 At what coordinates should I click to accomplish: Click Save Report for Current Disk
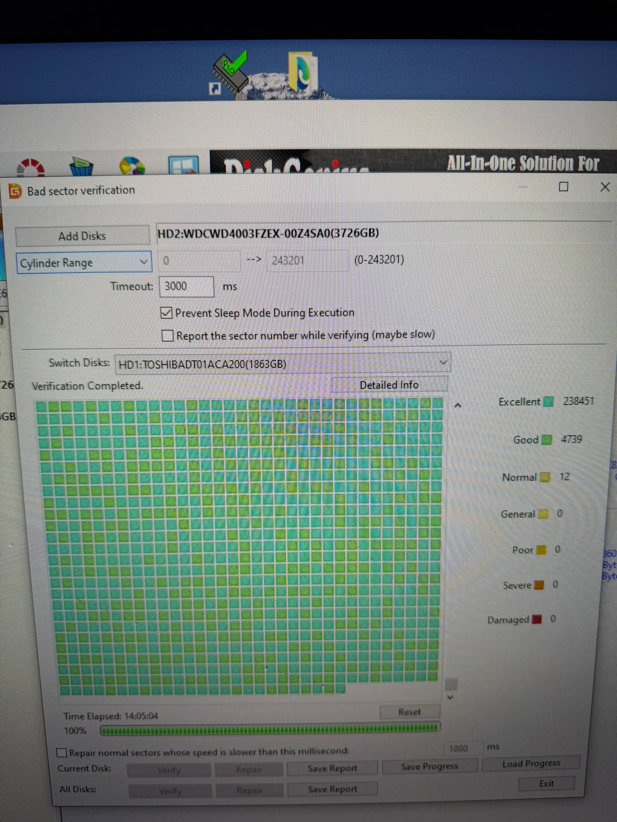[x=333, y=768]
